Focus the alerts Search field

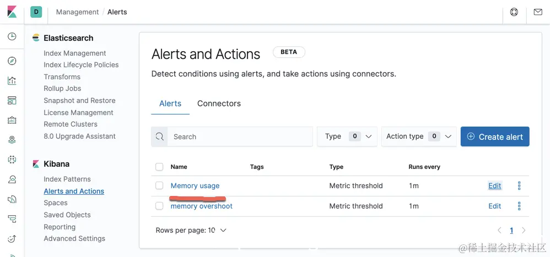point(239,136)
